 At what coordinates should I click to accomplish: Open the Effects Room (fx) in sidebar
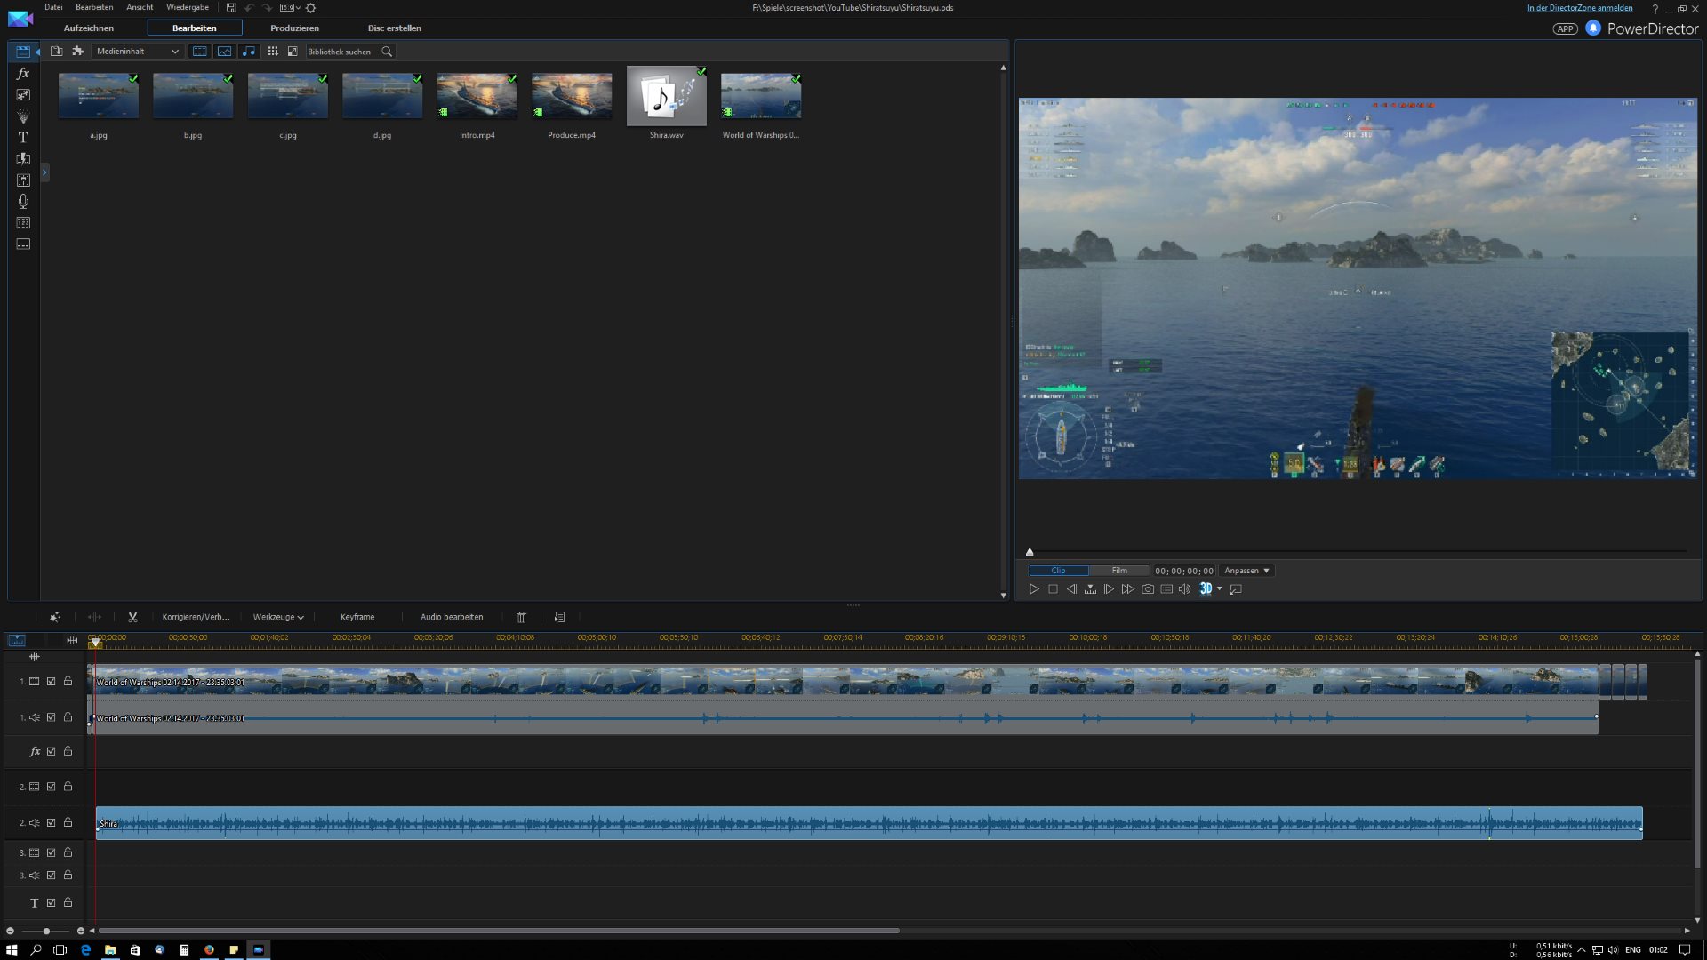pos(23,74)
